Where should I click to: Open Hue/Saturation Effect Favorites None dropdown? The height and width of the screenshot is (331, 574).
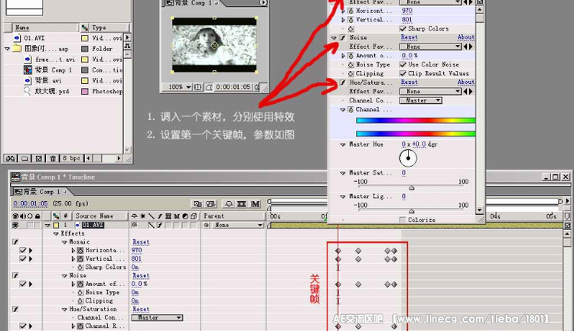[430, 92]
